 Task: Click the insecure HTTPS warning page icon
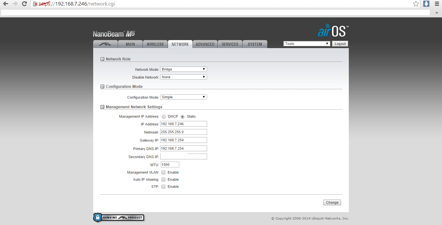35,4
